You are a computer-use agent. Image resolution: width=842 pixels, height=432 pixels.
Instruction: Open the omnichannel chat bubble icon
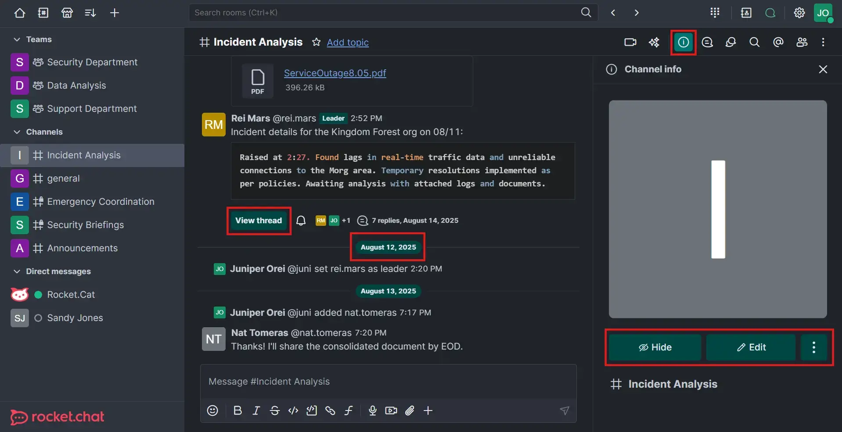point(770,13)
